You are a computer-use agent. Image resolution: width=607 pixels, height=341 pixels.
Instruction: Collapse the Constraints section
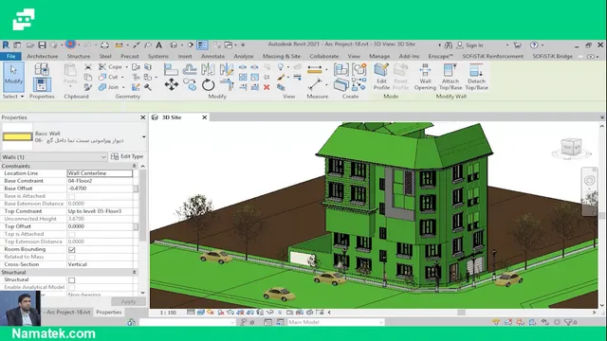click(x=134, y=166)
